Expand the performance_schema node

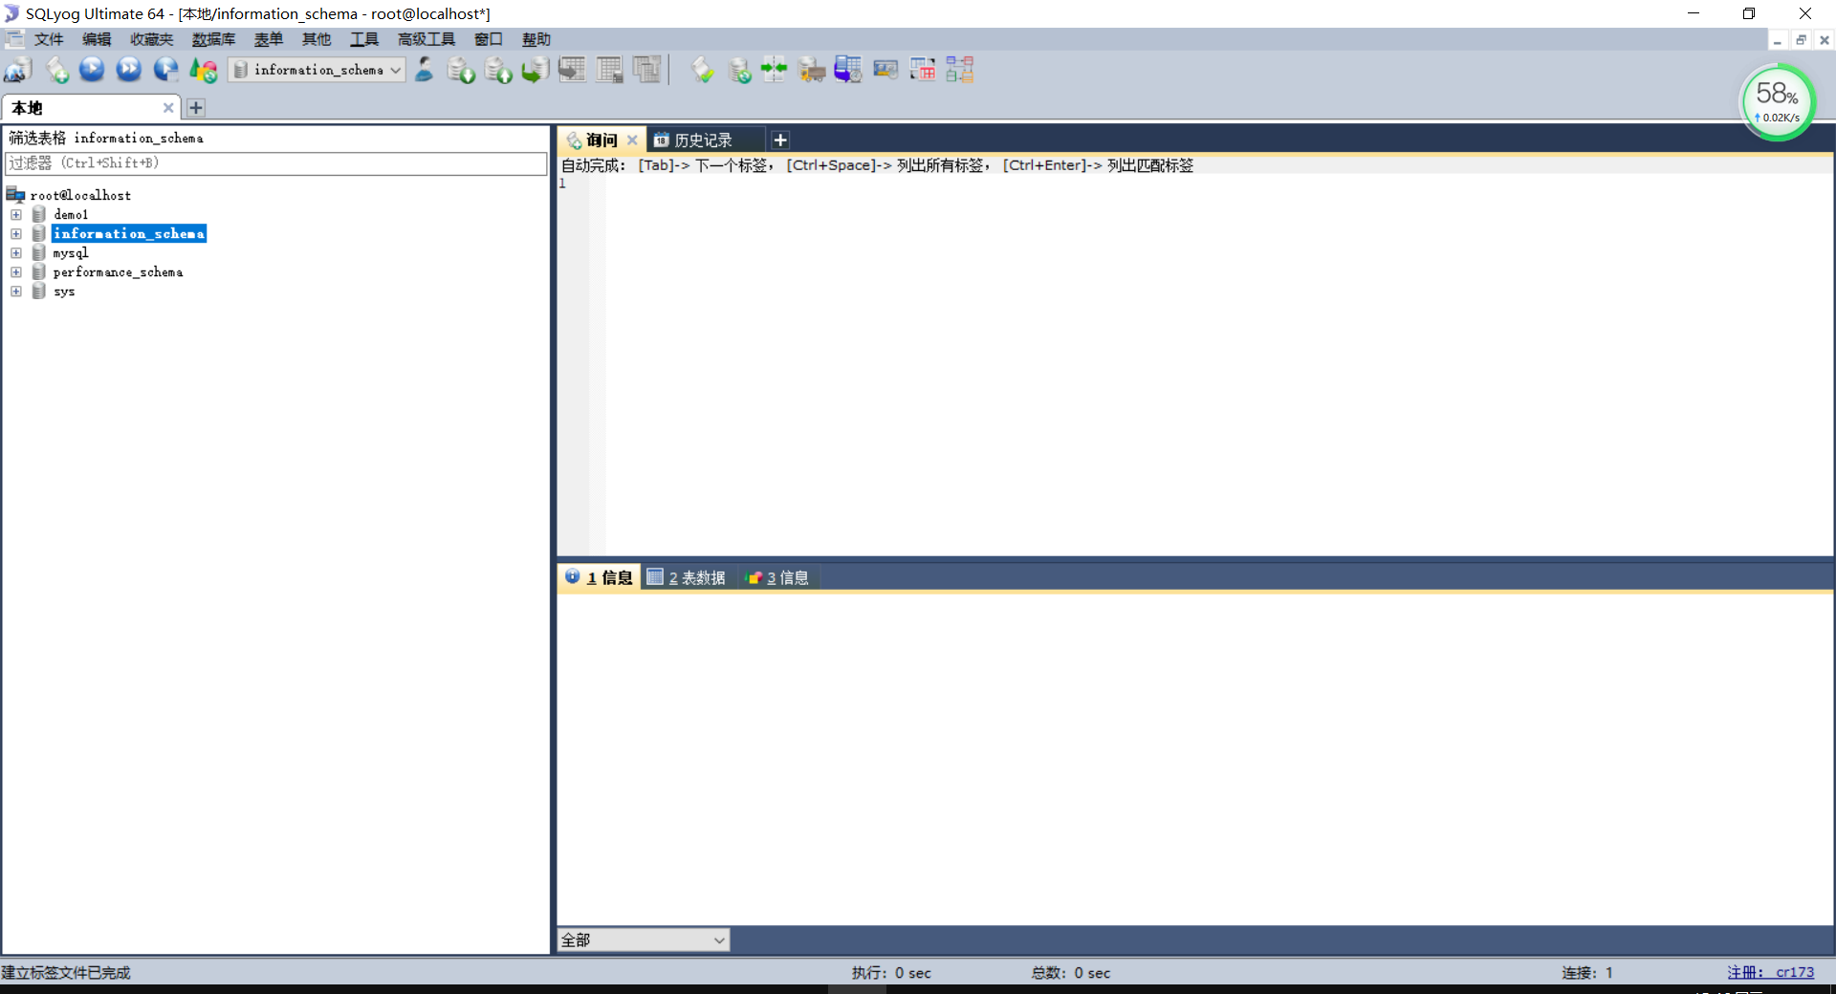click(x=16, y=272)
